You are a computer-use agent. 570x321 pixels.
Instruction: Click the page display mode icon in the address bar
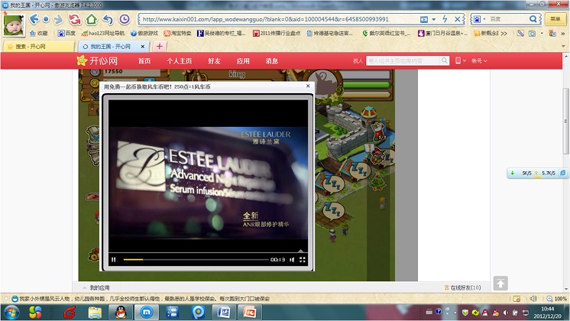click(x=424, y=19)
